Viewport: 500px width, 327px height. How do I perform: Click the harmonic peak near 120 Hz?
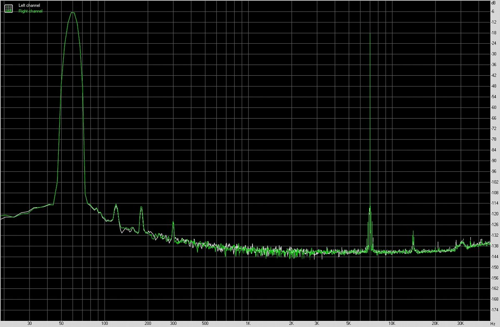point(115,205)
